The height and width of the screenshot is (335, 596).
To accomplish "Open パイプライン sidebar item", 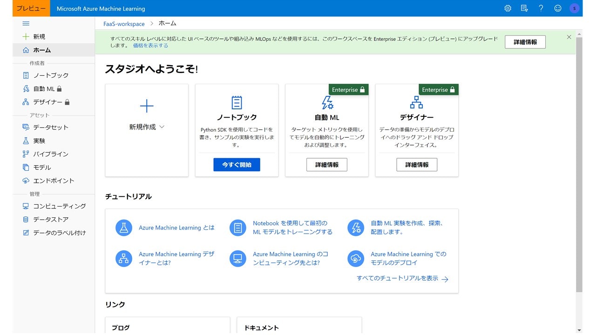I will 54,154.
